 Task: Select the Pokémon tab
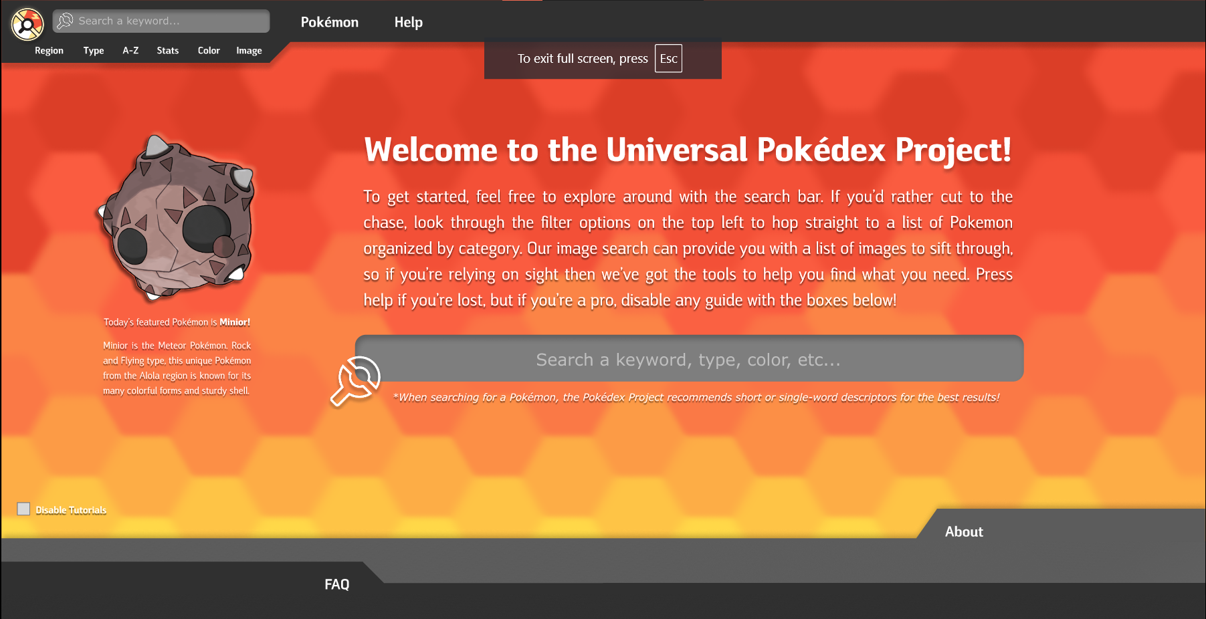pyautogui.click(x=330, y=22)
